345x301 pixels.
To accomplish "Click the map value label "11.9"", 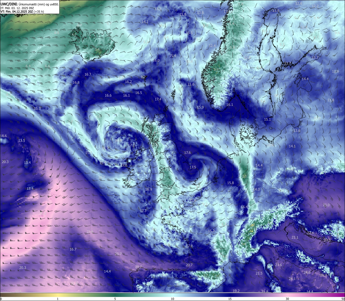I will [335, 72].
